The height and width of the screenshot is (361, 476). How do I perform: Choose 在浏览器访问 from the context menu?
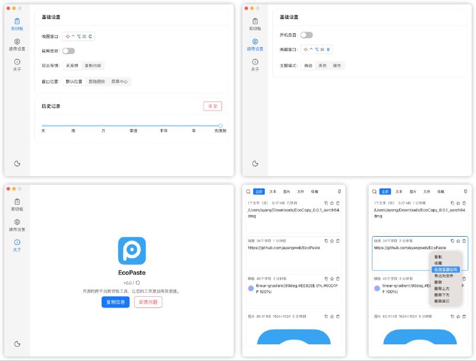coord(445,268)
